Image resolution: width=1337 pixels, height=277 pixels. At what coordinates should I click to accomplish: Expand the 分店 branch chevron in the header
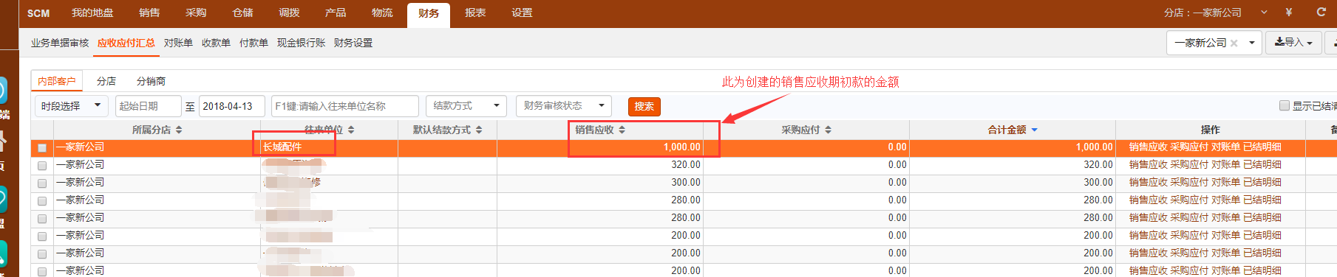point(1264,13)
